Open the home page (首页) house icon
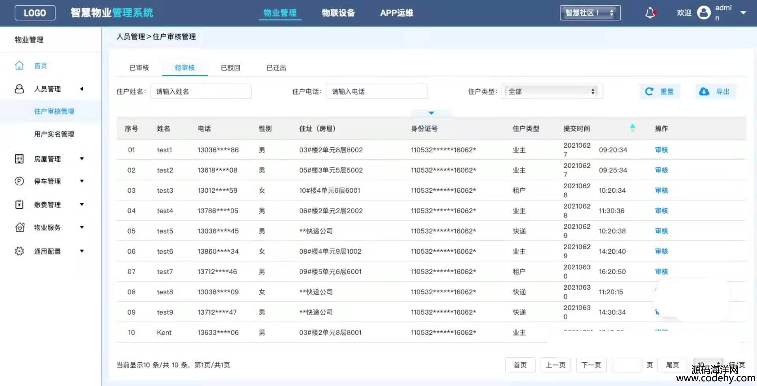 click(19, 65)
